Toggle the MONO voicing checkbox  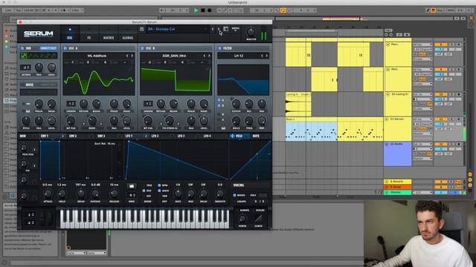point(235,195)
